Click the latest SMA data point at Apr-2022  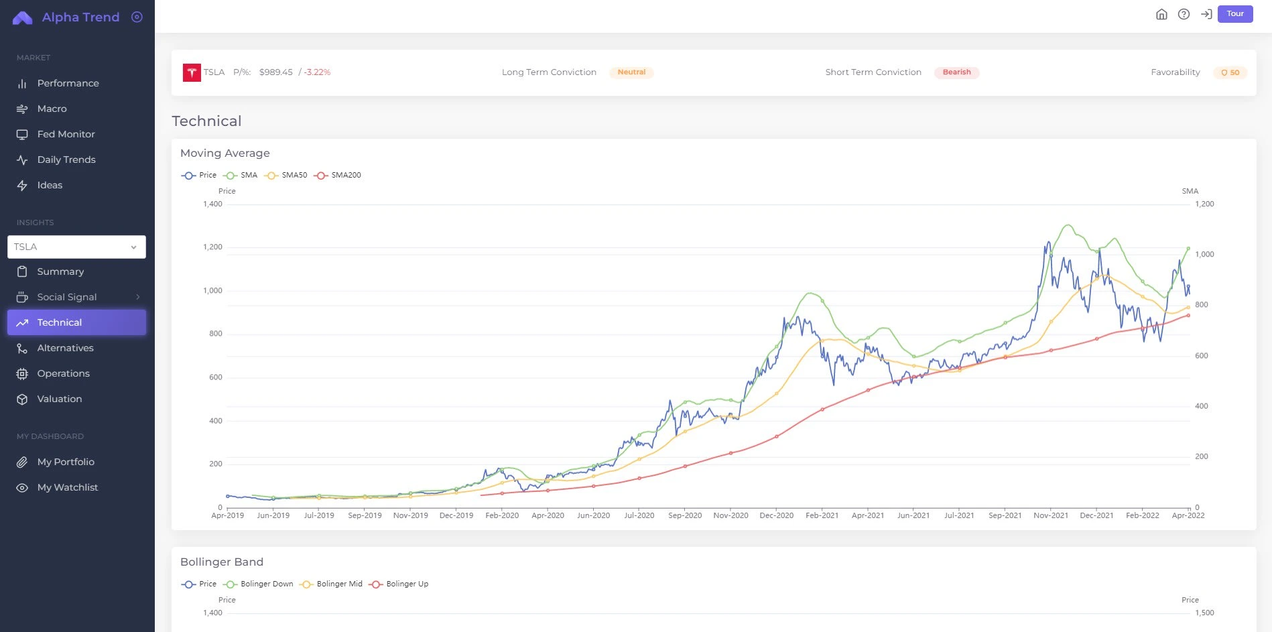(x=1188, y=249)
